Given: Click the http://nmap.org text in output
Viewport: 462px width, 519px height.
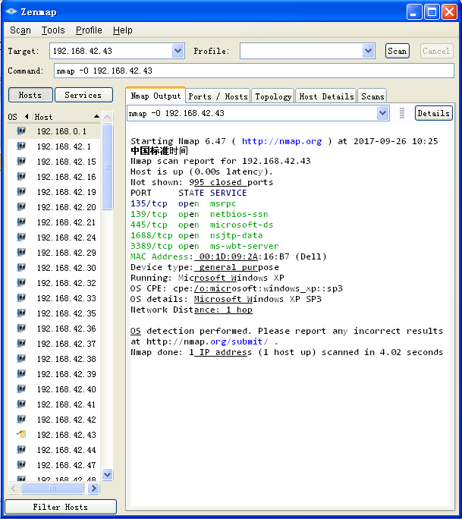Looking at the screenshot, I should (281, 141).
